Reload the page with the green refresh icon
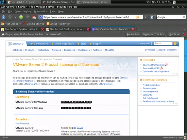Screen dimensions: 187x140 [21, 17]
